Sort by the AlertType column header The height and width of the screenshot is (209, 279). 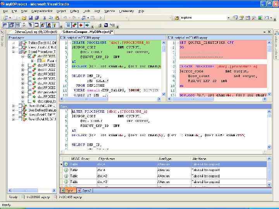pos(174,159)
